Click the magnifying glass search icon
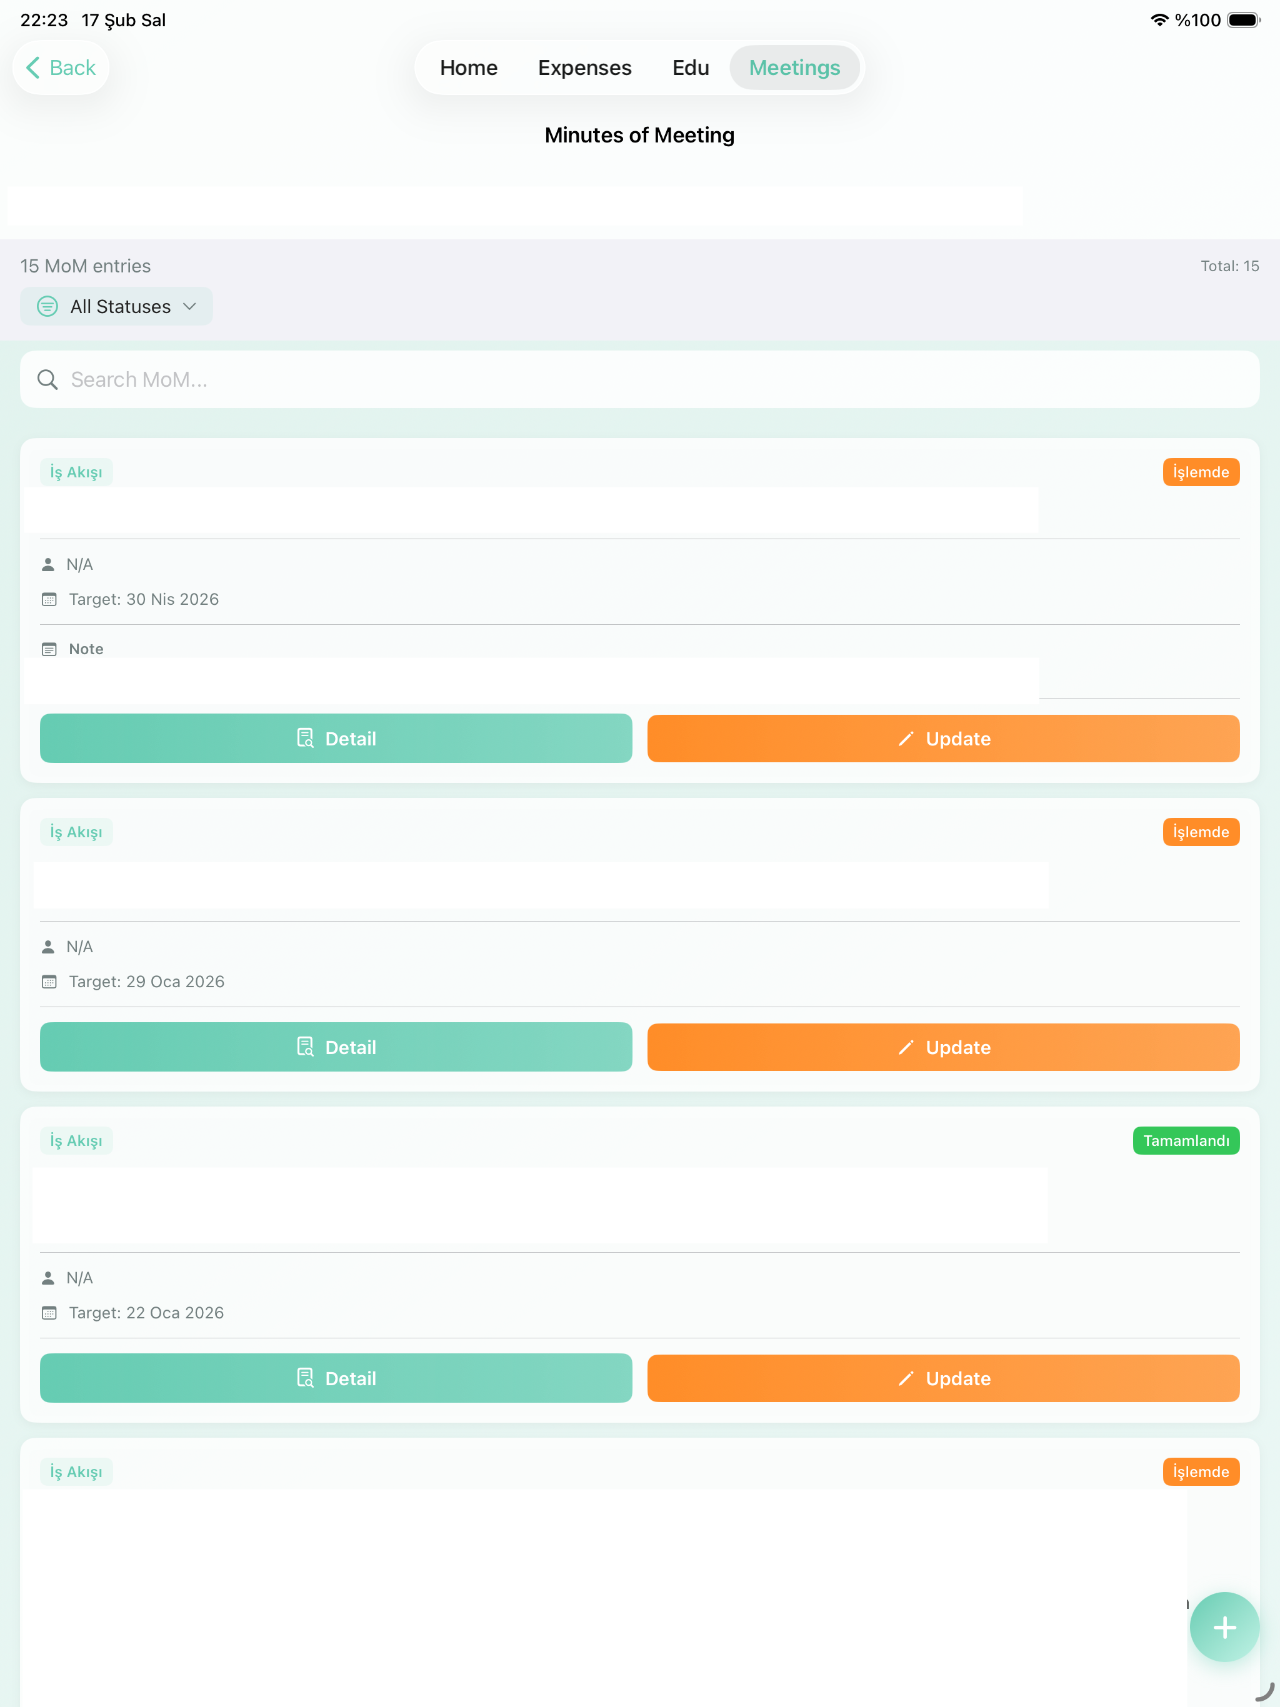The height and width of the screenshot is (1707, 1280). (48, 380)
